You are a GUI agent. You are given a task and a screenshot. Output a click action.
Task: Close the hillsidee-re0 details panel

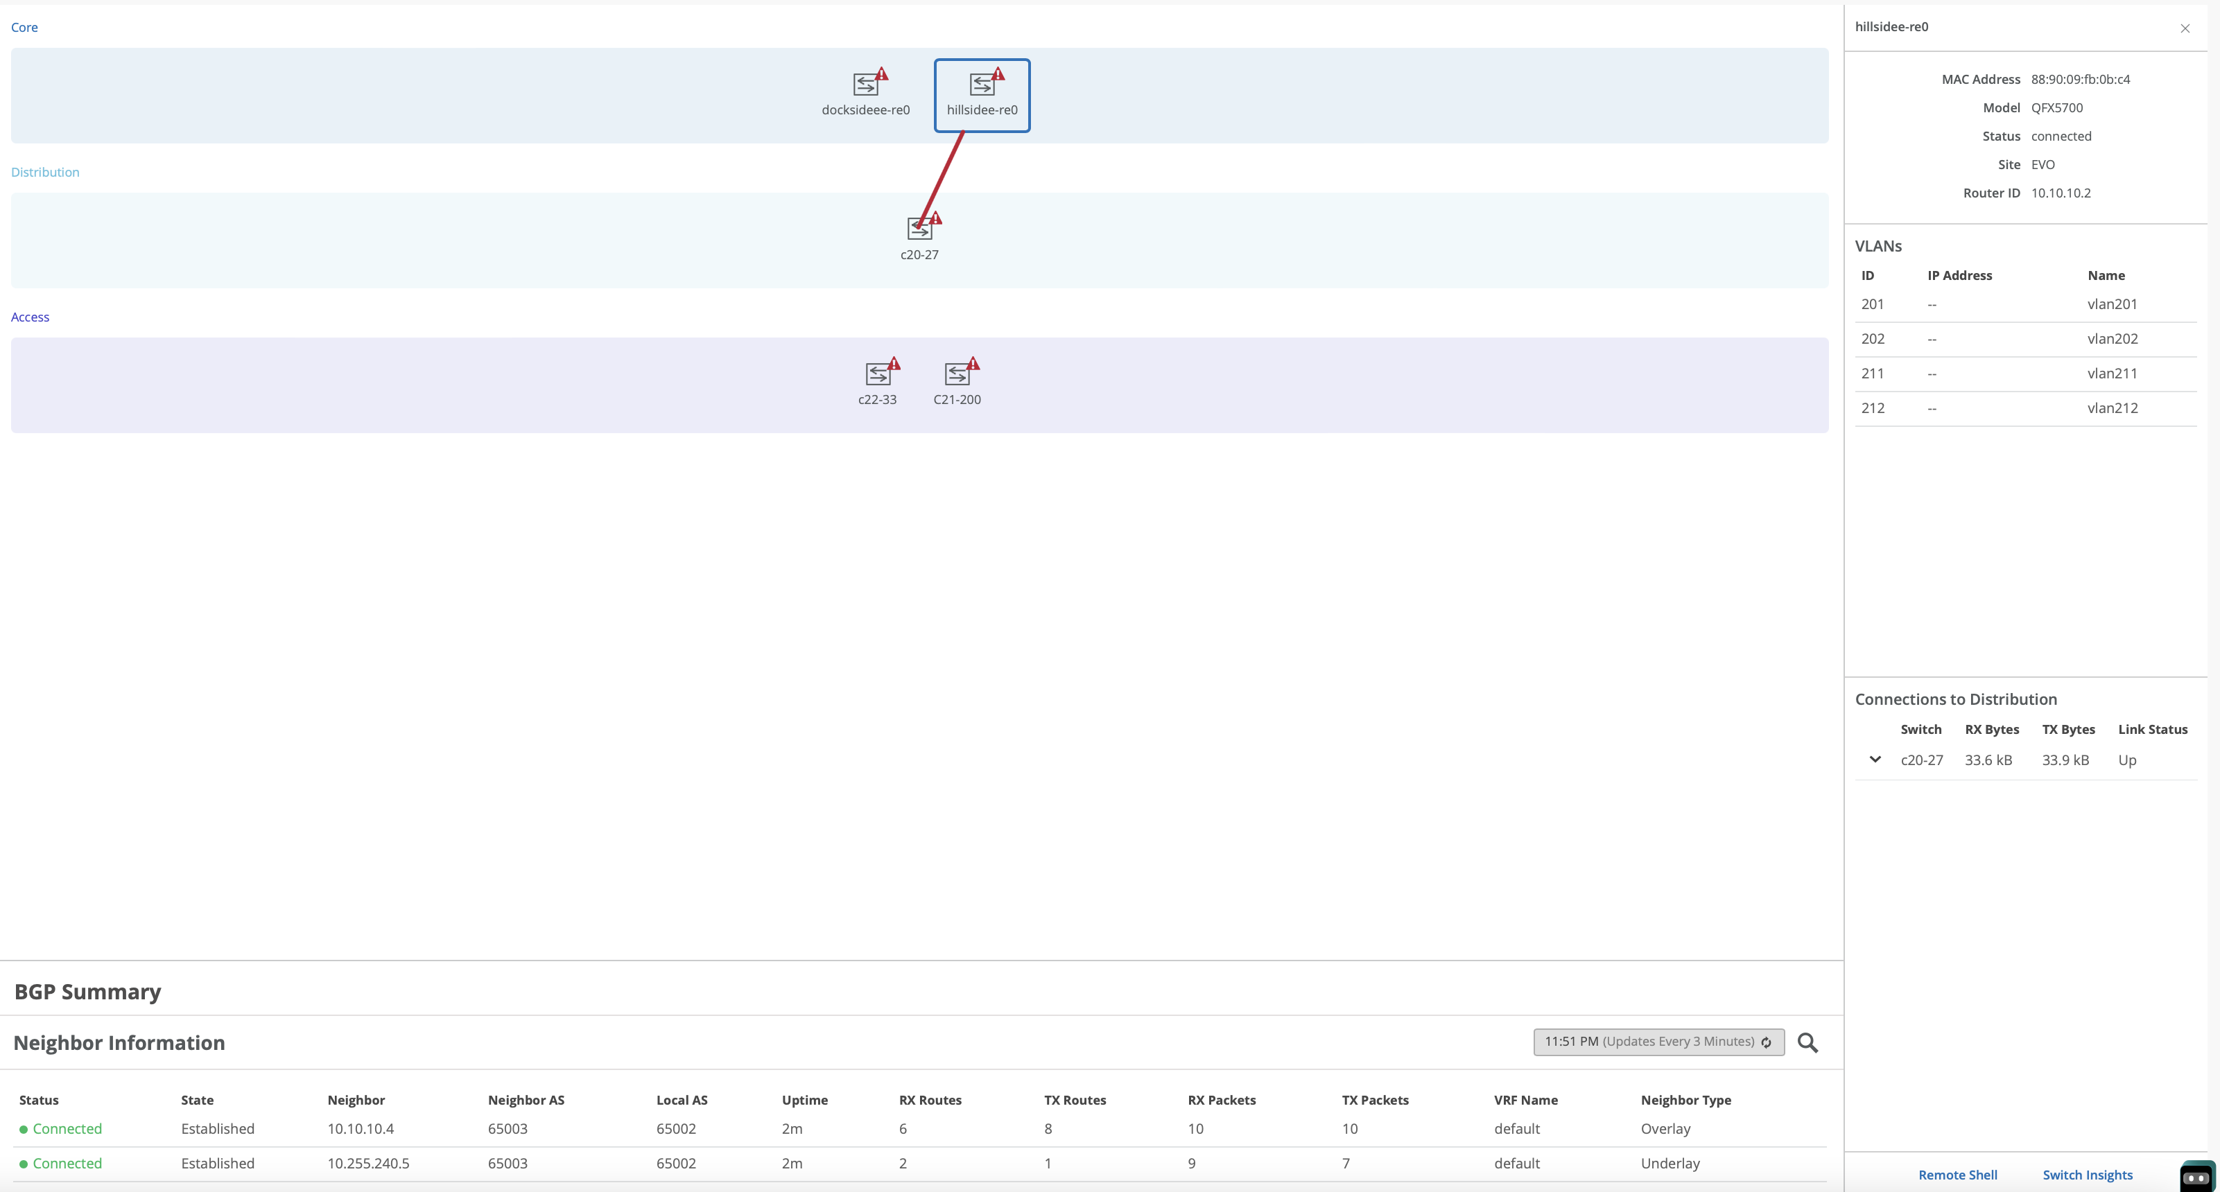point(2185,28)
